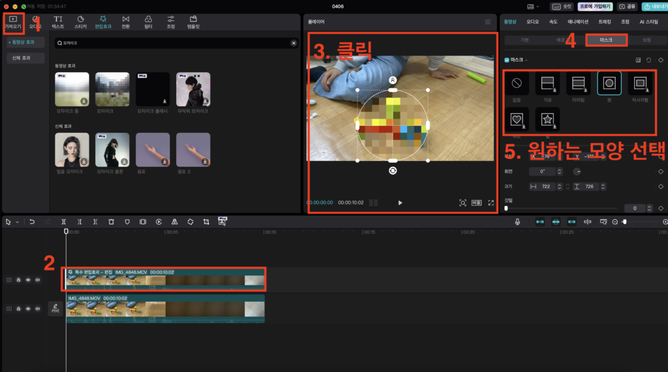Choose the heart-shaped mask
This screenshot has height=372, width=668.
click(x=517, y=119)
